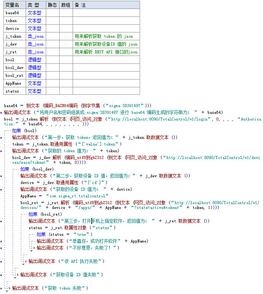Select variable name cell bool

click(15, 60)
